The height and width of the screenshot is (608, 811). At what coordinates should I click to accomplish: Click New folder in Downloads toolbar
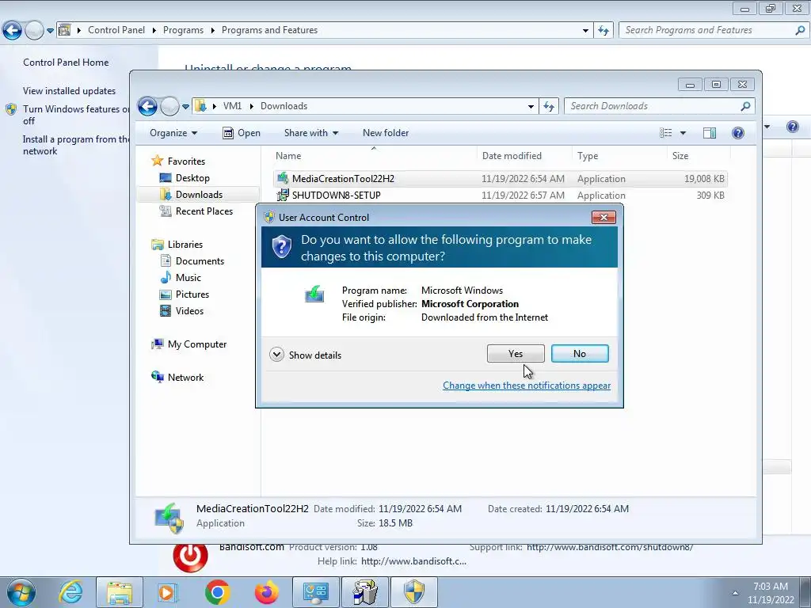tap(386, 133)
